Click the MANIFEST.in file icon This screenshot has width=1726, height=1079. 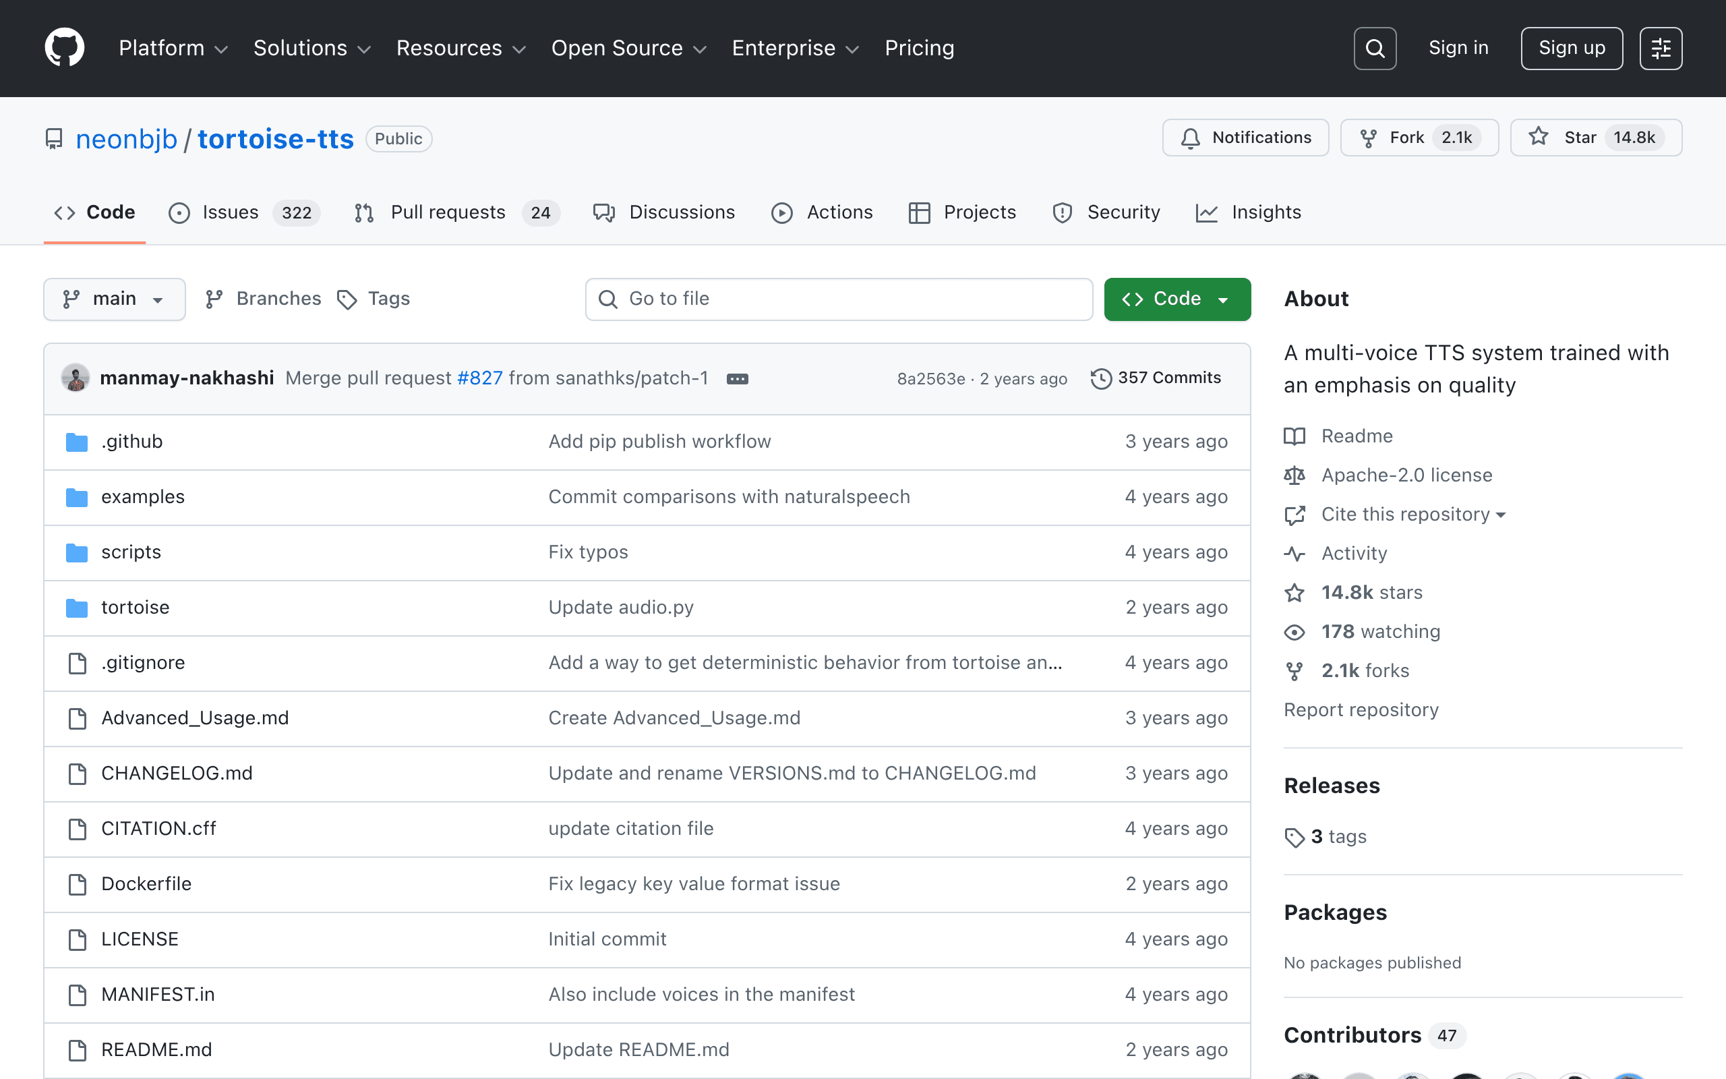tap(77, 995)
